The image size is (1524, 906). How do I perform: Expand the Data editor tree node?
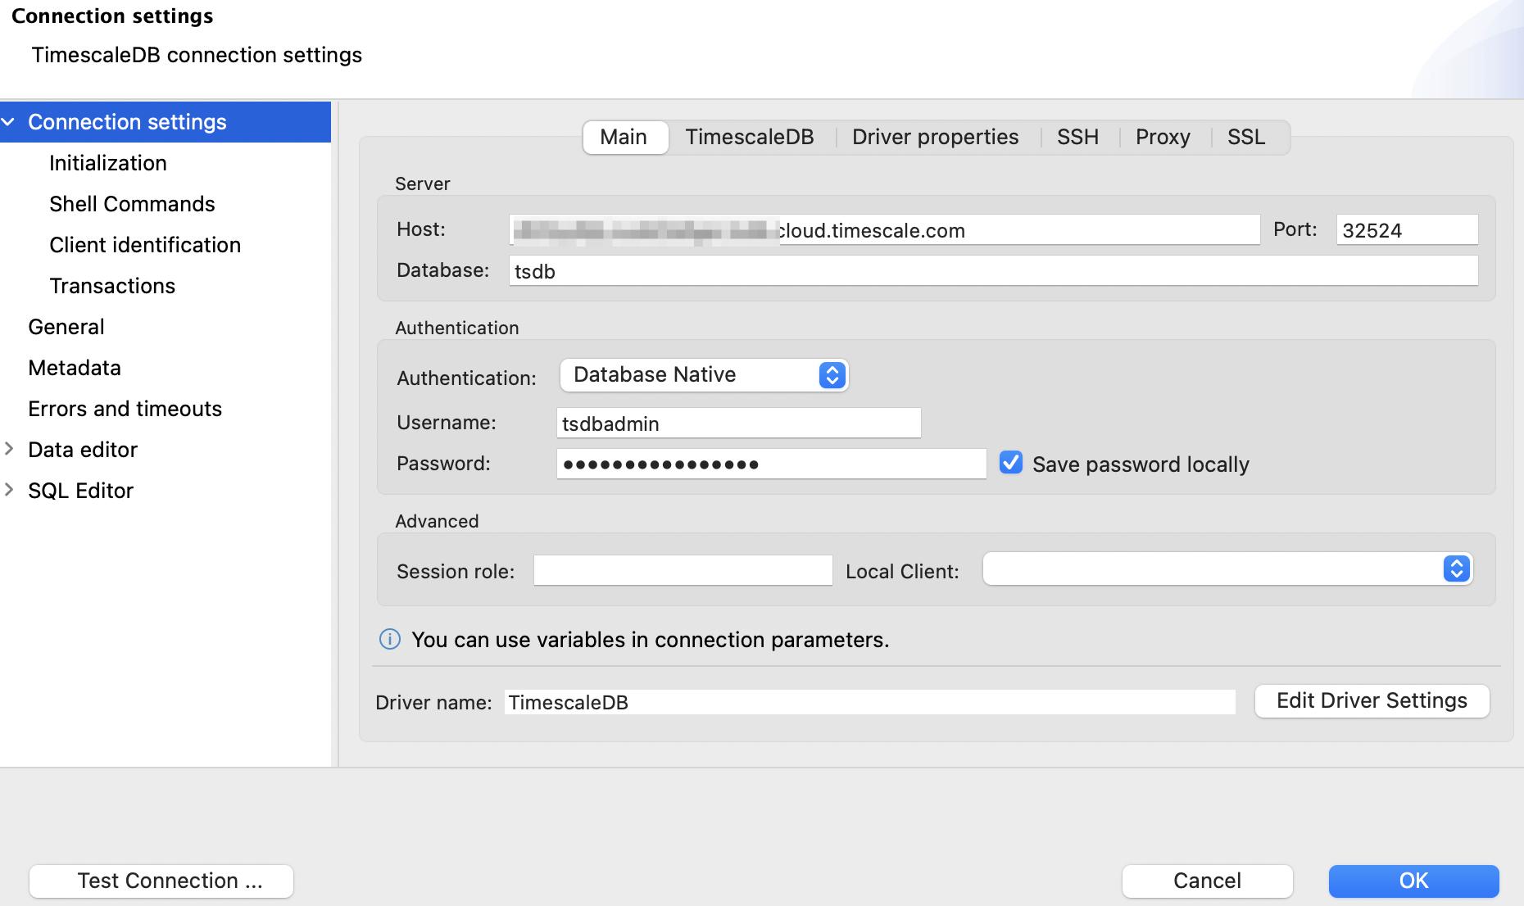(x=9, y=449)
